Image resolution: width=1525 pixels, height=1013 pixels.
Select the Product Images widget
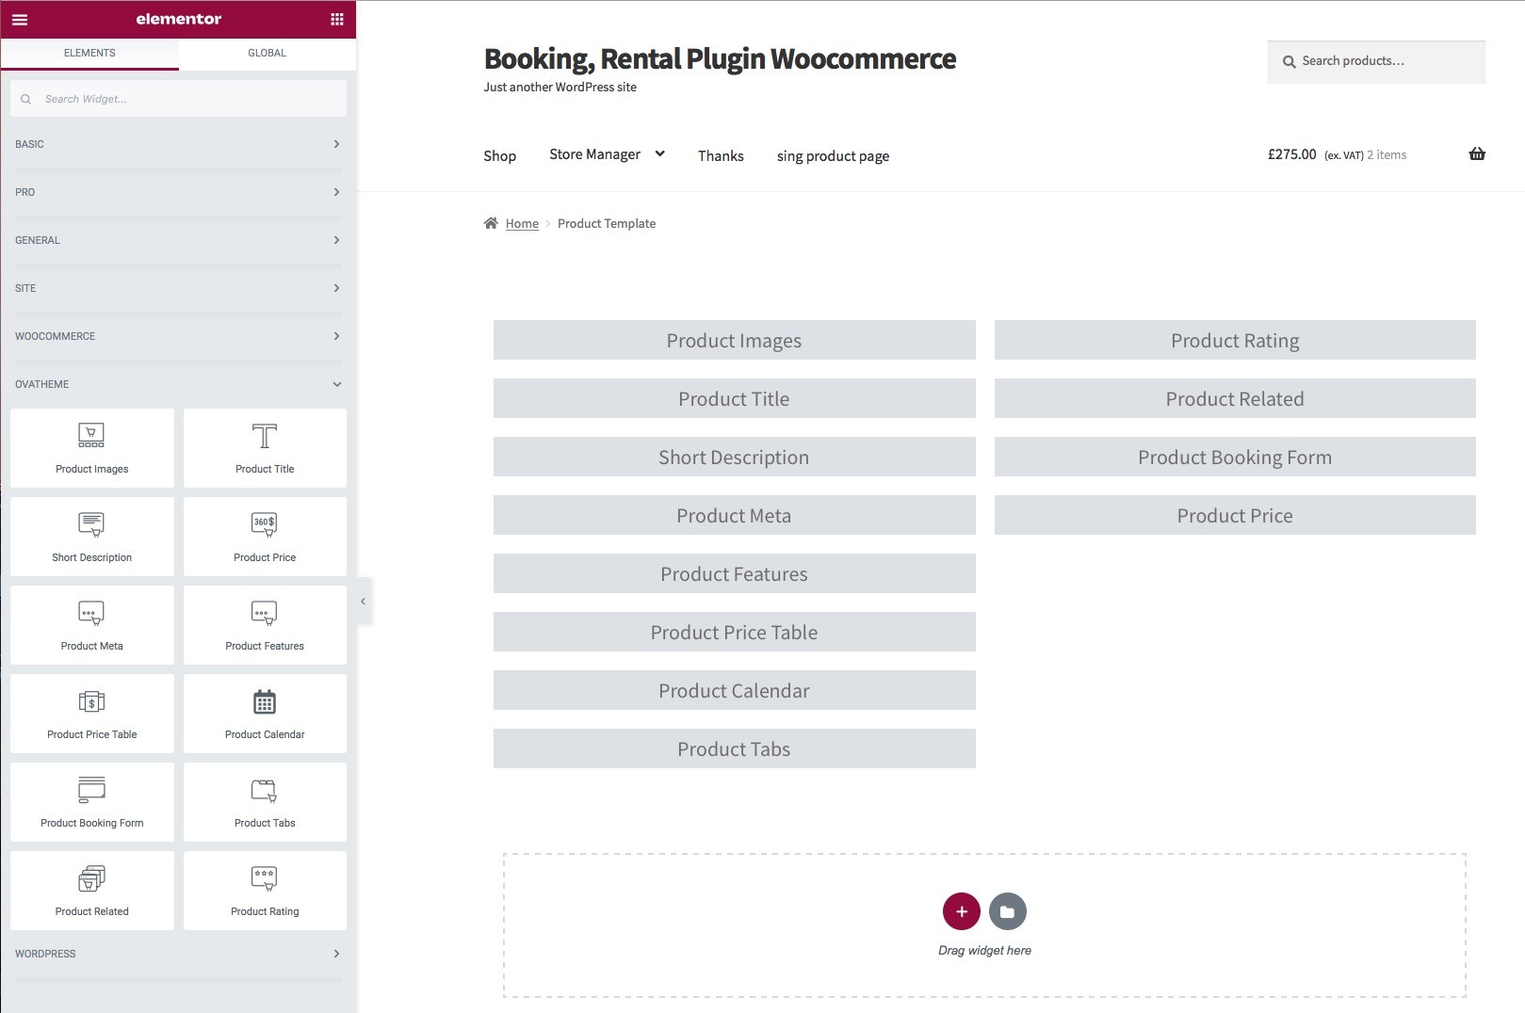(92, 448)
